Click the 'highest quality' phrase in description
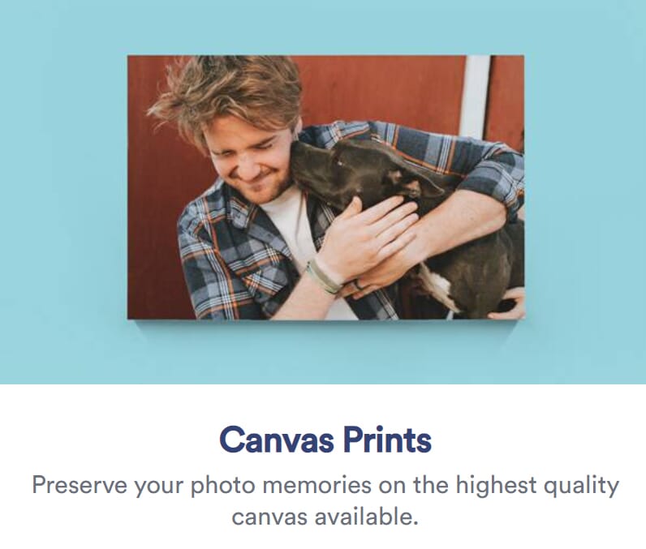The width and height of the screenshot is (646, 549). tap(537, 486)
